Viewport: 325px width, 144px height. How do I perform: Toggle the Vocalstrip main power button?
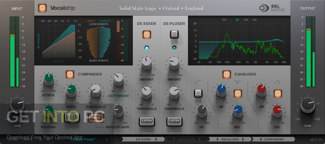[x=42, y=8]
